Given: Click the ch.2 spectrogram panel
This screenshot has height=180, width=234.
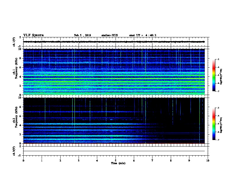Looking at the screenshot, I should click(114, 121).
